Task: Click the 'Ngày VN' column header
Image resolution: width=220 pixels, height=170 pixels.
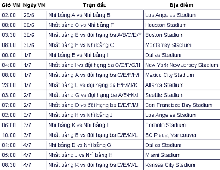Action: pyautogui.click(x=34, y=5)
